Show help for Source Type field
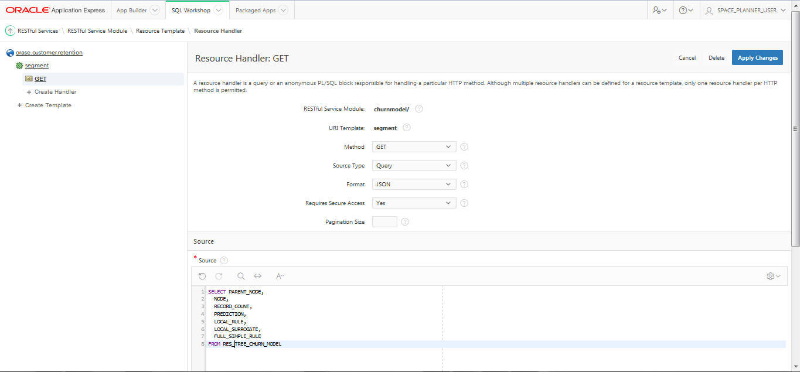 [x=464, y=166]
